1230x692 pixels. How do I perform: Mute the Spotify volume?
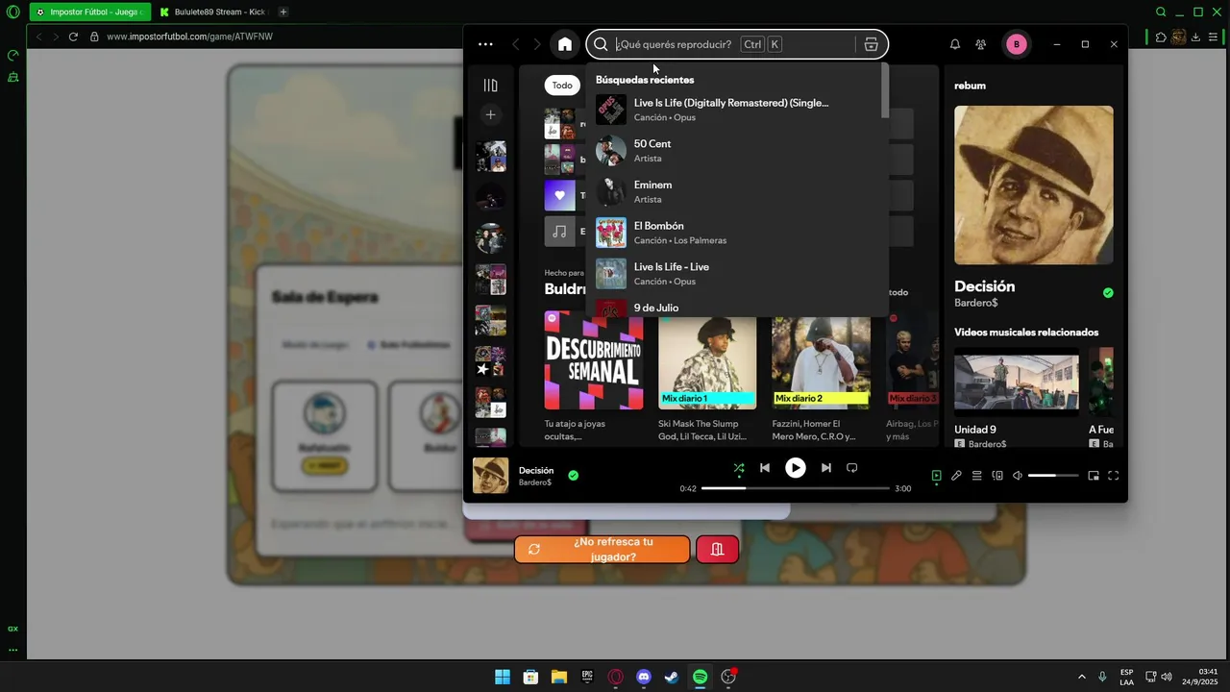tap(1018, 476)
